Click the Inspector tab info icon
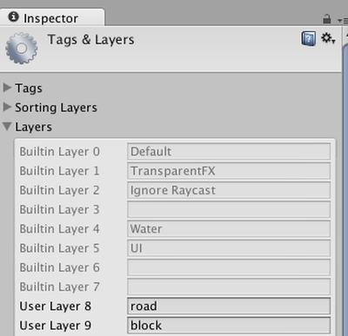 (13, 16)
